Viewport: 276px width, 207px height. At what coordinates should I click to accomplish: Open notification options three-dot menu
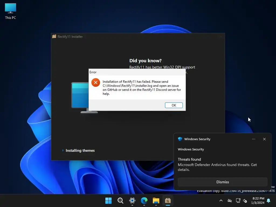pyautogui.click(x=253, y=139)
